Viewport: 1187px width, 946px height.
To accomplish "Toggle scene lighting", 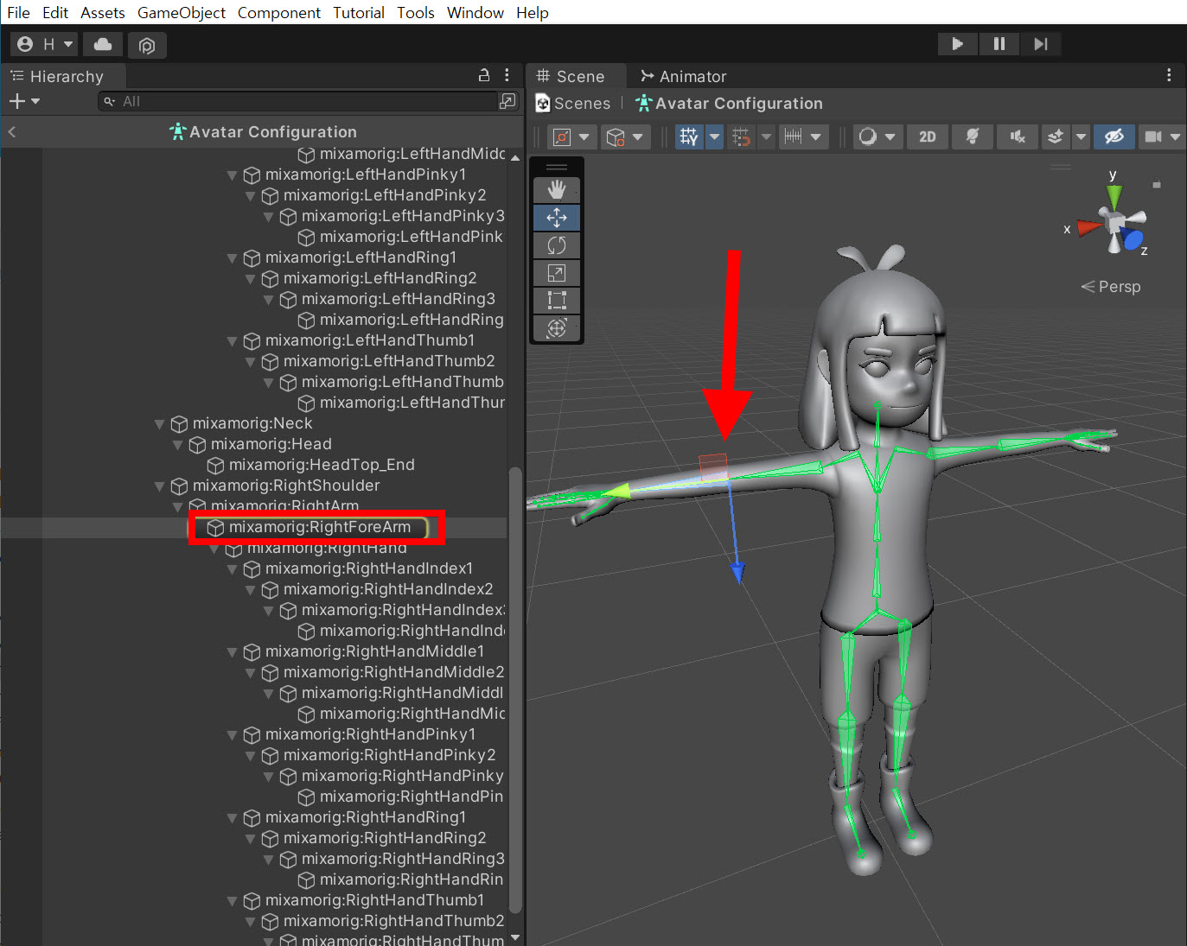I will [x=973, y=137].
